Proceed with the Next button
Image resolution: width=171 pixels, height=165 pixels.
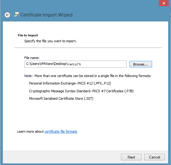pyautogui.click(x=131, y=157)
